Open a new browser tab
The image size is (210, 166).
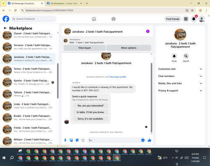pos(87,3)
